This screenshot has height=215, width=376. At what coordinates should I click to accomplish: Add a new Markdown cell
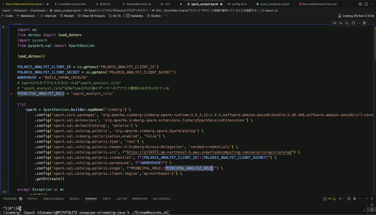coord(25,16)
